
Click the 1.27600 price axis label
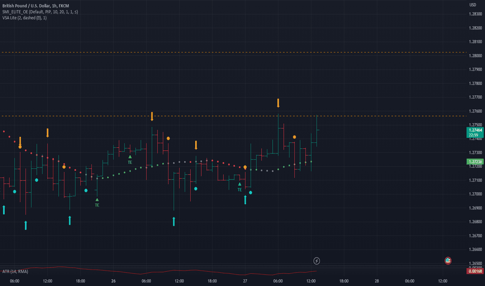[476, 111]
